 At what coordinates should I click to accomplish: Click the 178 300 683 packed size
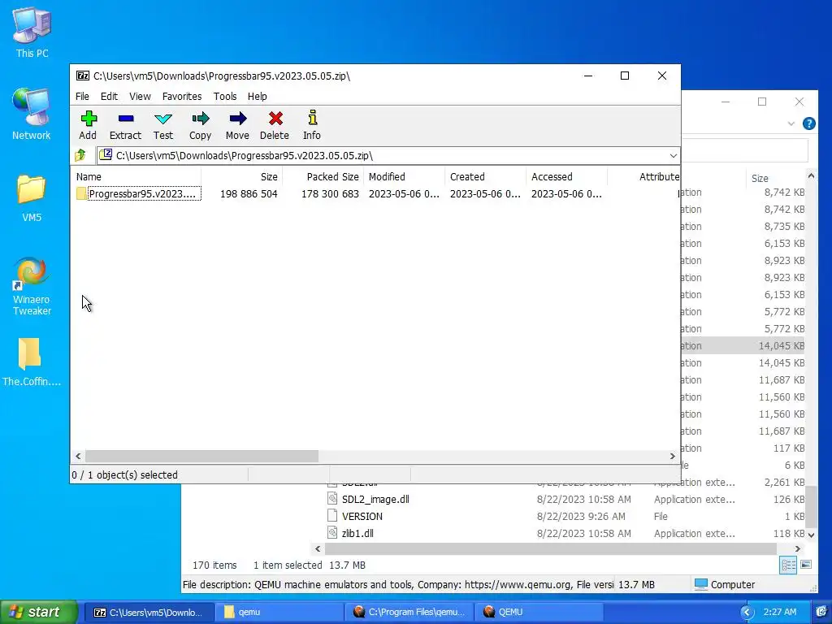[x=330, y=193]
